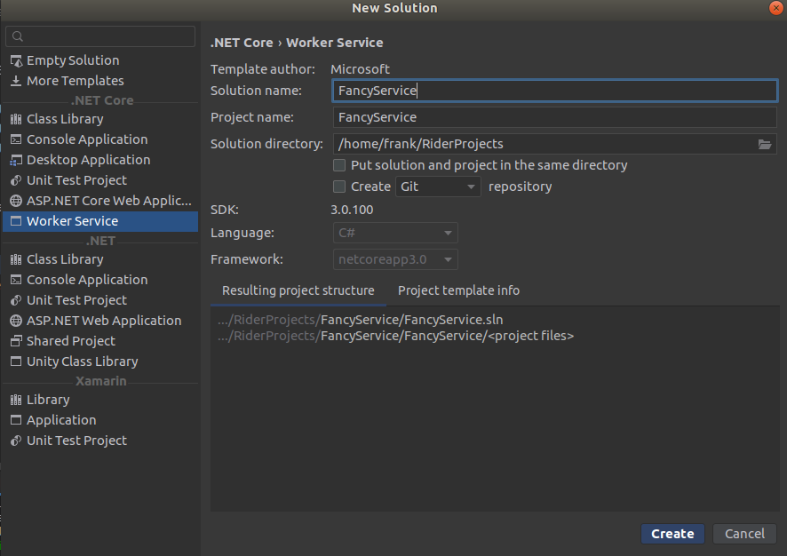This screenshot has width=787, height=556.
Task: Click the More Templates download icon
Action: (16, 81)
